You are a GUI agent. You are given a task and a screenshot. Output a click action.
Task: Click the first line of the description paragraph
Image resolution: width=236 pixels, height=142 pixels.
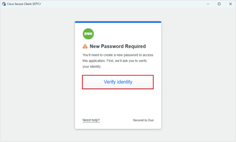click(x=118, y=55)
